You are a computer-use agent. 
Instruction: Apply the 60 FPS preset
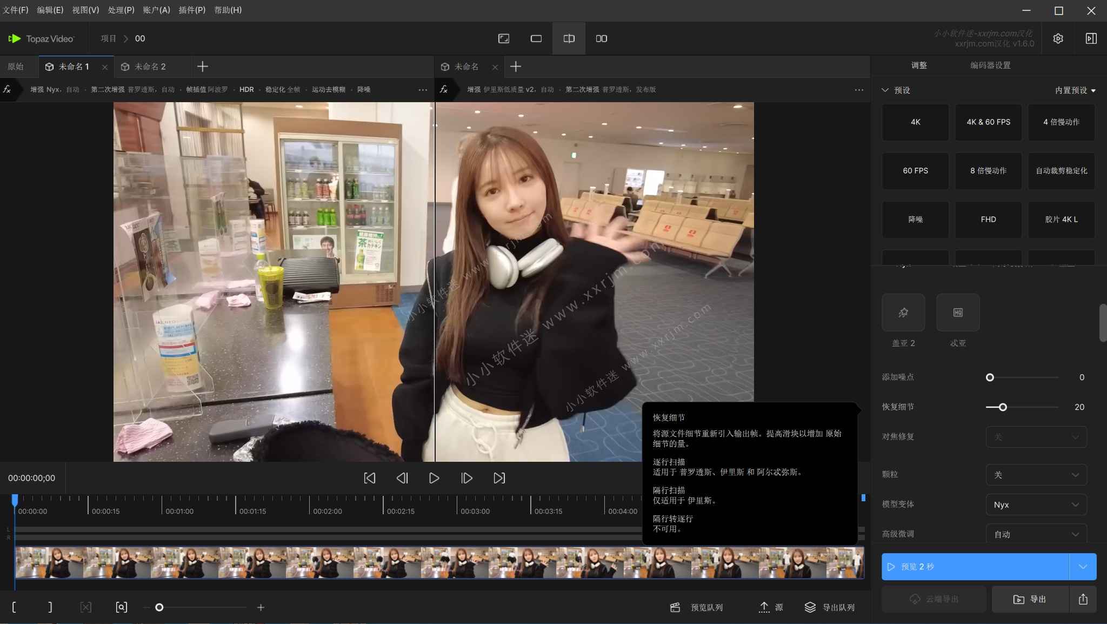915,171
